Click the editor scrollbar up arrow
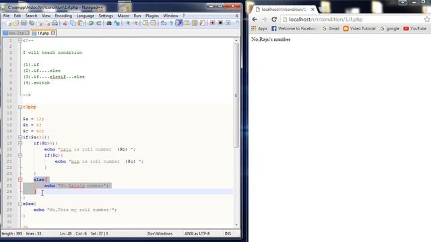 [236, 40]
